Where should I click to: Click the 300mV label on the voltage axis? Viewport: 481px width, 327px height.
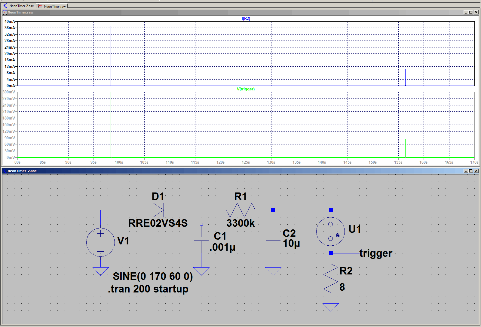(9, 92)
